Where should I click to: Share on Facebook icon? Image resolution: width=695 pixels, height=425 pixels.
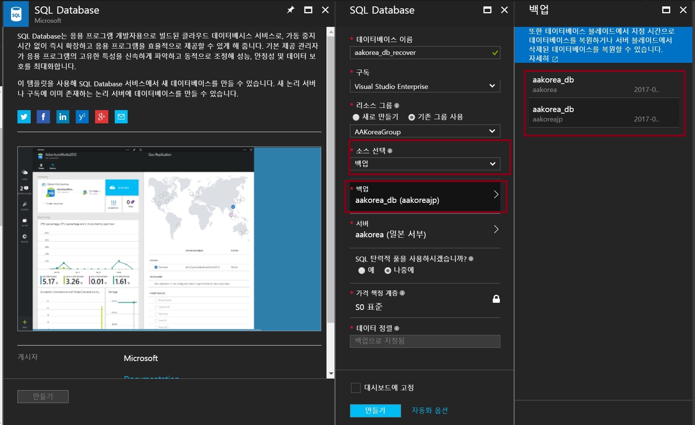coord(43,117)
